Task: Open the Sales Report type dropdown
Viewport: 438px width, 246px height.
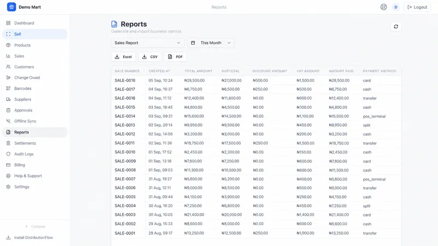Action: (147, 43)
